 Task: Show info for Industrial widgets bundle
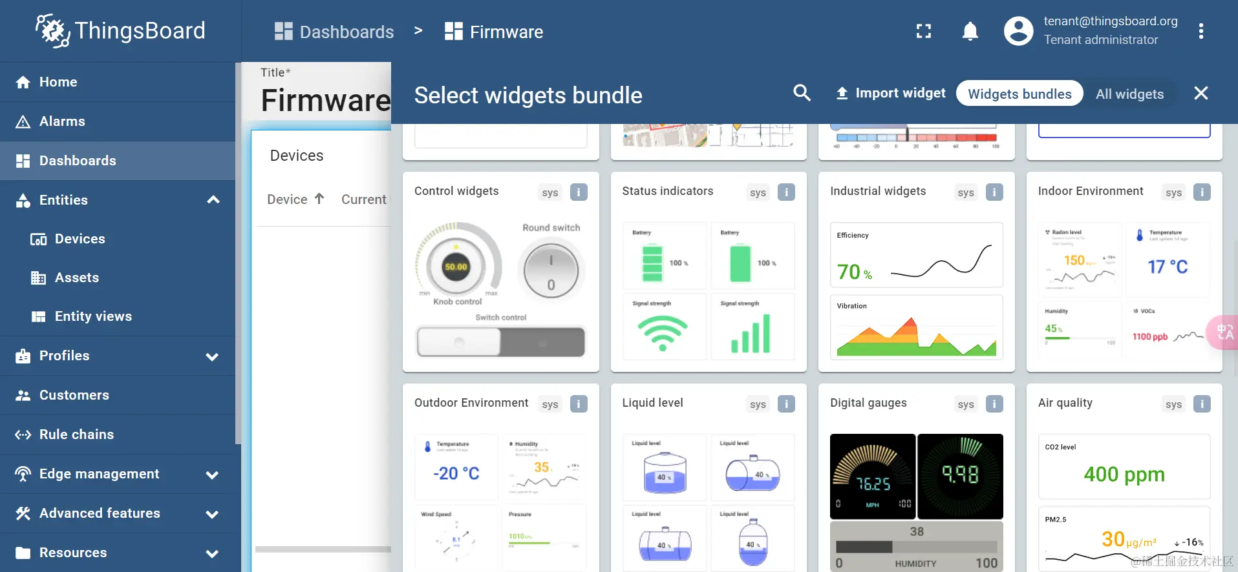click(994, 192)
